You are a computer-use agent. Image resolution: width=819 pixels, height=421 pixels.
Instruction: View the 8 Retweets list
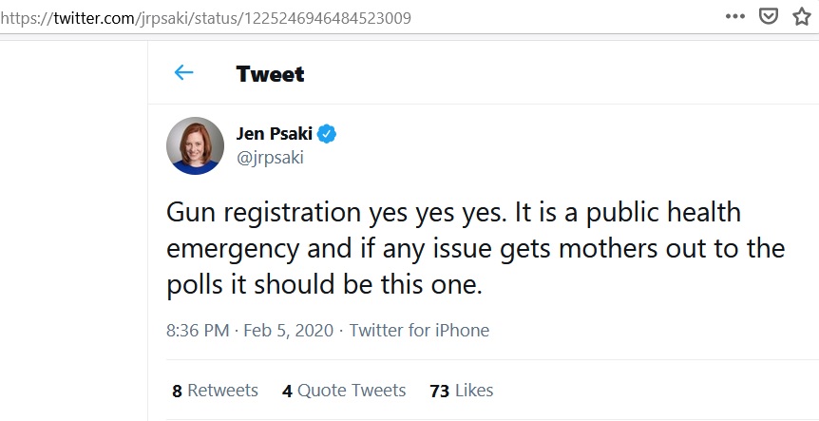216,391
